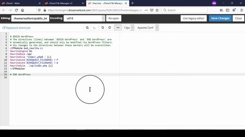Save page to Pocket
This screenshot has width=245, height=137.
point(152,10)
